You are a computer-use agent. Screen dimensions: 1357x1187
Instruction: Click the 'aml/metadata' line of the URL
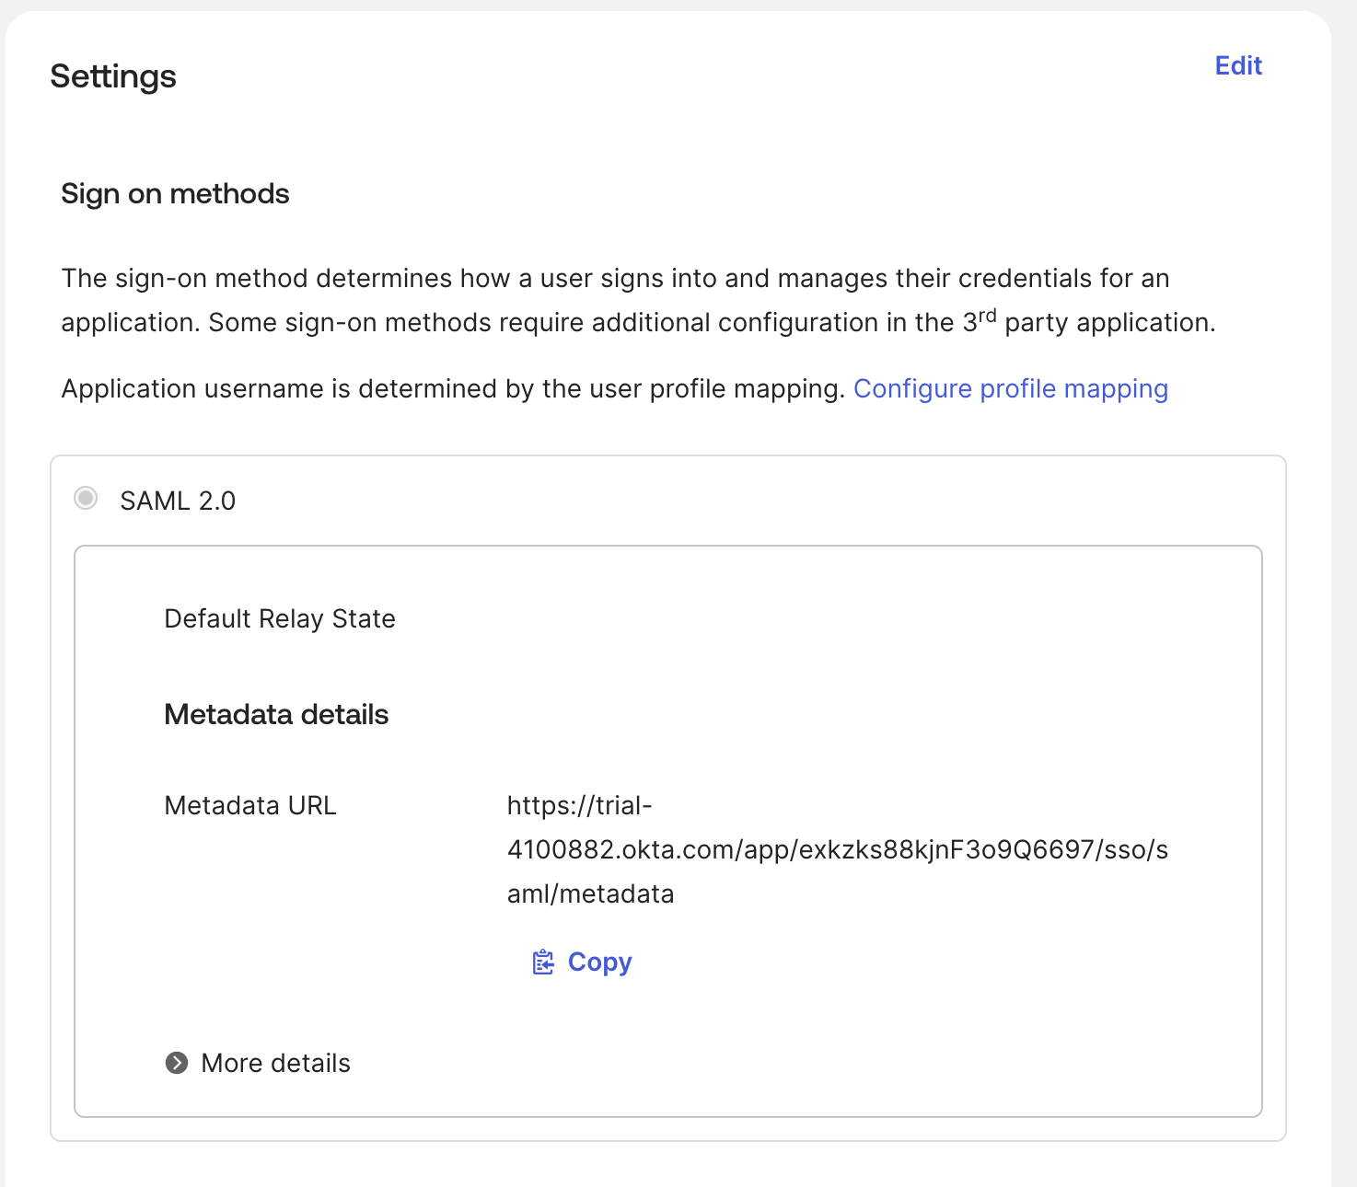pos(590,893)
